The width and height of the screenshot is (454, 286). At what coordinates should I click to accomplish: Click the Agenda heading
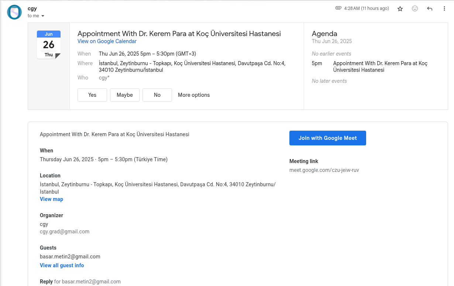324,34
